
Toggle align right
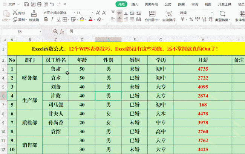tap(126, 19)
